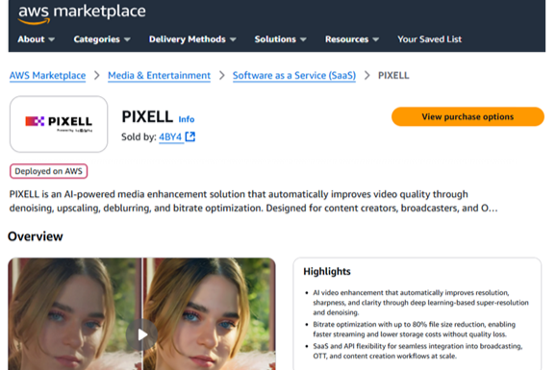This screenshot has height=370, width=556.
Task: Click the AWS Marketplace logo
Action: click(82, 14)
